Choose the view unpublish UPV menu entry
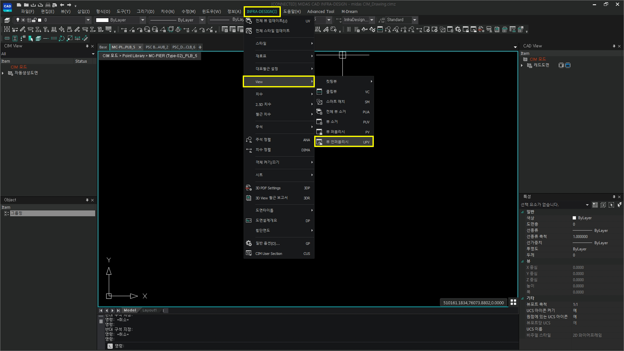624x351 pixels. click(x=344, y=142)
